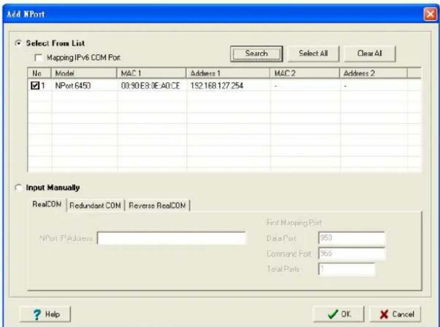Sort by the No column header
This screenshot has width=440, height=327.
(39, 73)
